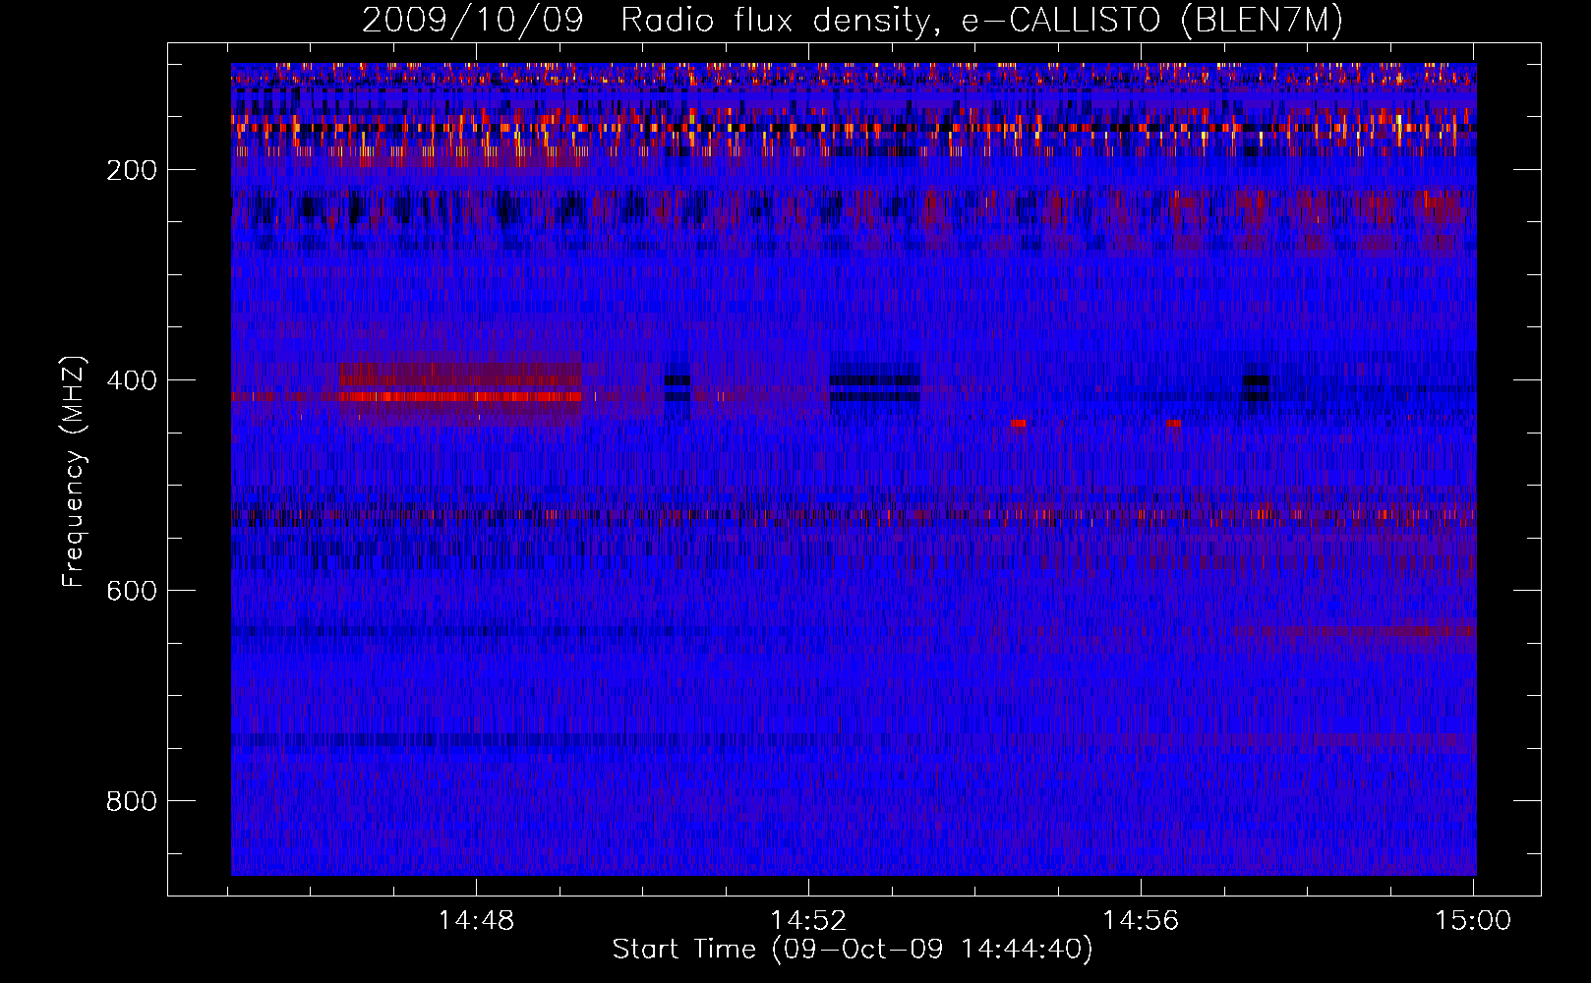Click the 800 frequency tick label

pos(132,801)
